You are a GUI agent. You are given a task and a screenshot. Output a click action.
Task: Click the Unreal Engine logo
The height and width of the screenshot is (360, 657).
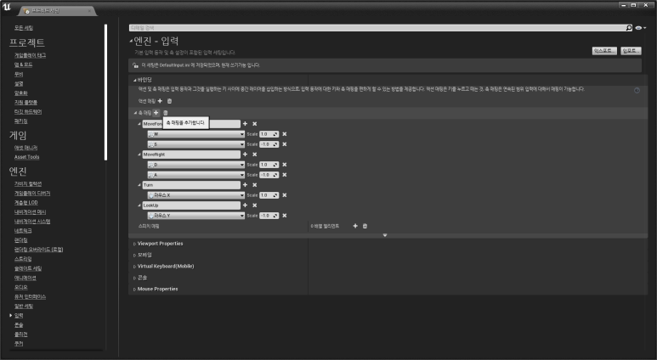tap(6, 7)
